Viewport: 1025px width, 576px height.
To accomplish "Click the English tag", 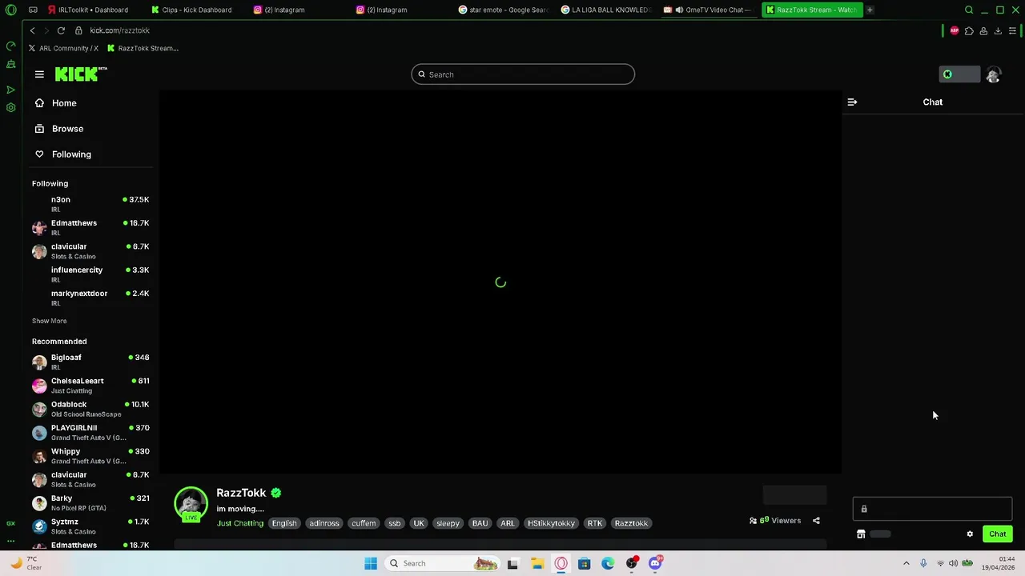I will pos(284,523).
